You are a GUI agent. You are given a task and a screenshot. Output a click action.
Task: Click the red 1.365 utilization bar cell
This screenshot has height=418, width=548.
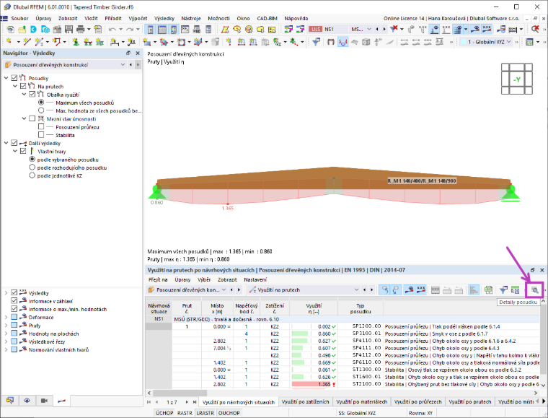click(314, 384)
